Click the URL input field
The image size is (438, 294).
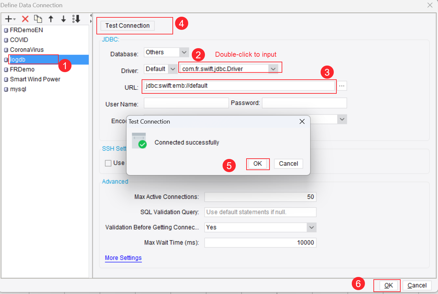point(239,86)
